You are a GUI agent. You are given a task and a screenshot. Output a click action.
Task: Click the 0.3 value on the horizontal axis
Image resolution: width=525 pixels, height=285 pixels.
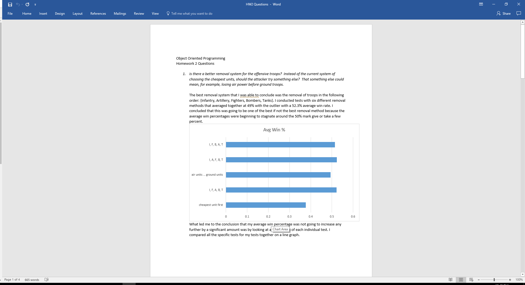[x=289, y=216]
